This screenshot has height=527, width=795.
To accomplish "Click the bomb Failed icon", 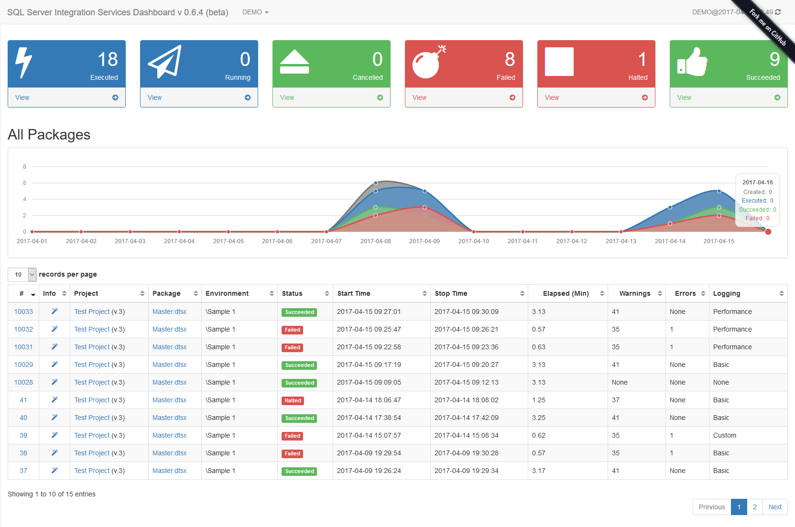I will coord(429,62).
